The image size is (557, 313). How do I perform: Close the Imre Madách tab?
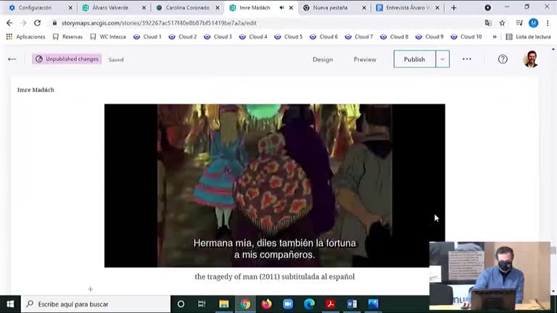[x=292, y=7]
